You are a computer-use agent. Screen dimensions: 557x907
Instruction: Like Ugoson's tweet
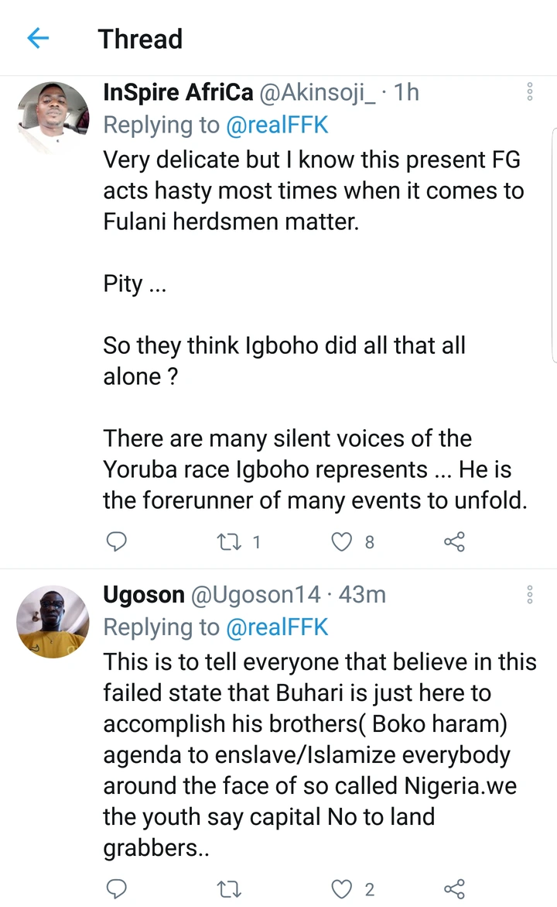click(x=341, y=889)
